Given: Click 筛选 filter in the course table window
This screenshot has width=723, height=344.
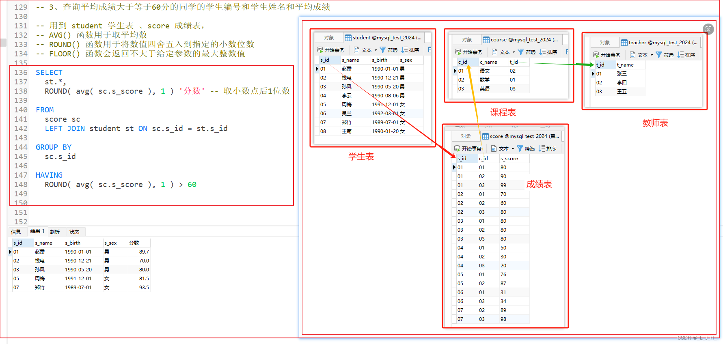Looking at the screenshot, I should [x=527, y=52].
